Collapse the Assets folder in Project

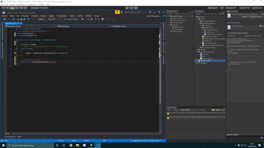195,17
